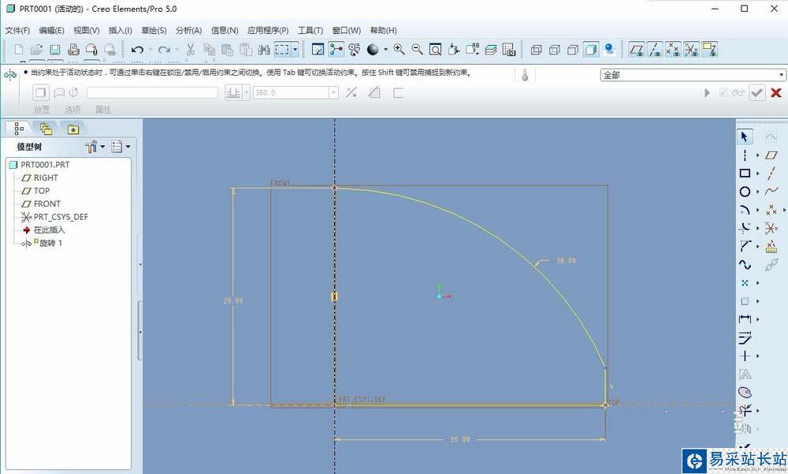This screenshot has height=474, width=788.
Task: Expand the circle tool flyout arrow
Action: (x=758, y=192)
